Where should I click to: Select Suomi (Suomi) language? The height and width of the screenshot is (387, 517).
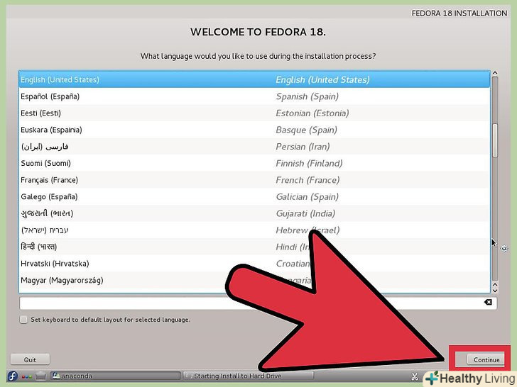(254, 163)
